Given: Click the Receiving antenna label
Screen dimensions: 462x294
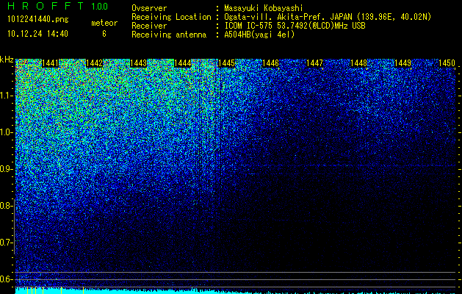Looking at the screenshot, I should coord(169,35).
